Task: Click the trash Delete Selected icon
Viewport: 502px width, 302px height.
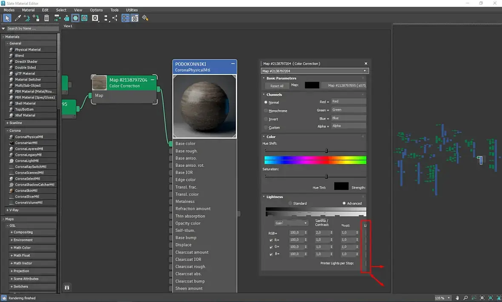Action: [47, 18]
